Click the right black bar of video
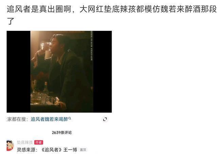The width and height of the screenshot is (224, 154). pyautogui.click(x=102, y=72)
